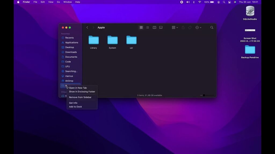Open the usr folder
The image size is (275, 154).
tap(131, 42)
